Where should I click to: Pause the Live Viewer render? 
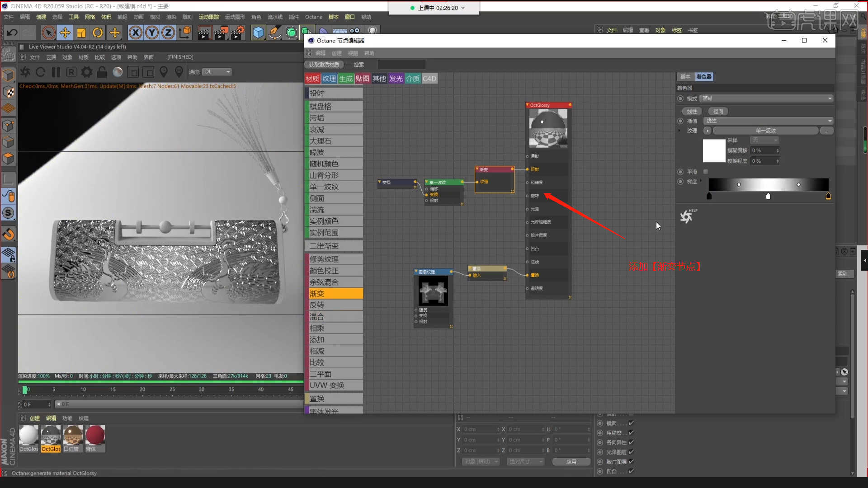(x=56, y=72)
